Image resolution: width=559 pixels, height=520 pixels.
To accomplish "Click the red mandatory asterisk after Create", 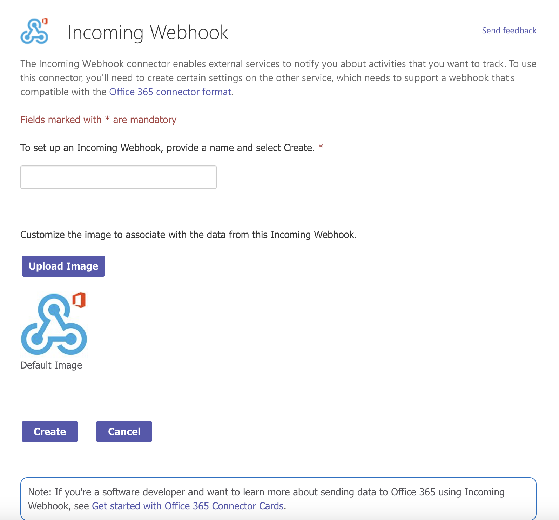I will 321,147.
